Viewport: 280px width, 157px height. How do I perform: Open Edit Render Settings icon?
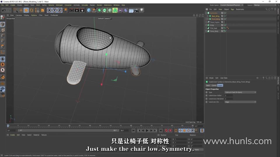(x=82, y=10)
